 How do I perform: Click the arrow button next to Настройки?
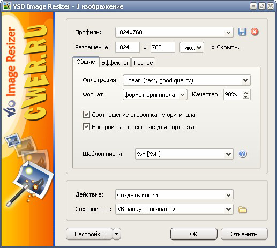pos(117,234)
